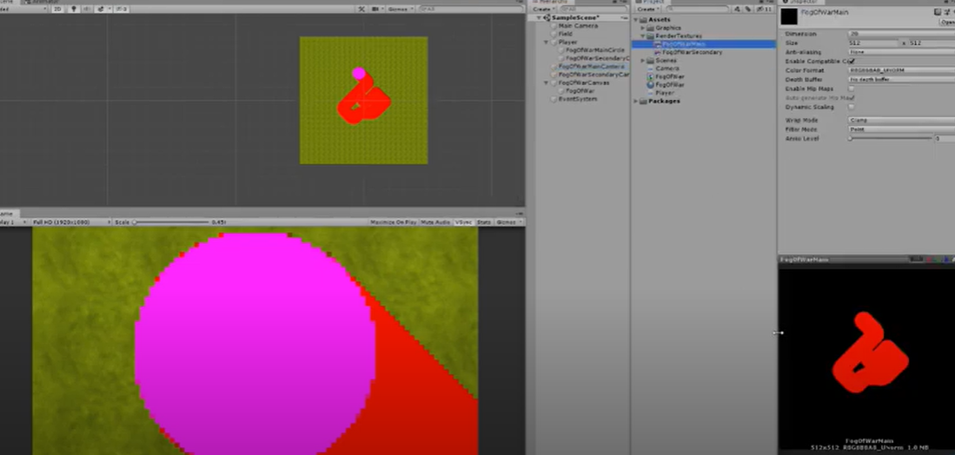The height and width of the screenshot is (455, 955).
Task: Open Hierarchy Create dropdown
Action: [x=542, y=10]
